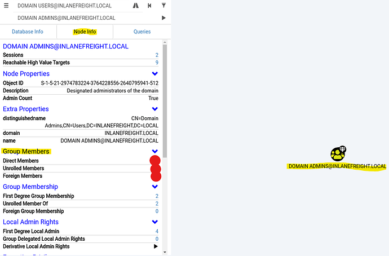Click Foreign Group Membership count 0
Viewport: 389px width, 256px height.
[157, 211]
